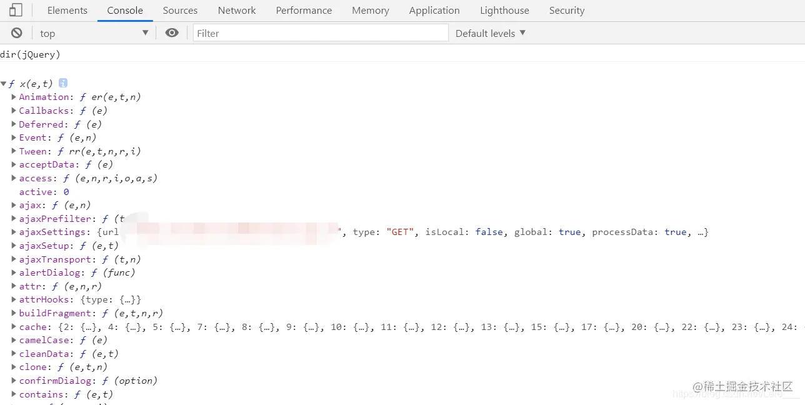Image resolution: width=805 pixels, height=405 pixels.
Task: Expand the ajax property arrow
Action: [14, 205]
